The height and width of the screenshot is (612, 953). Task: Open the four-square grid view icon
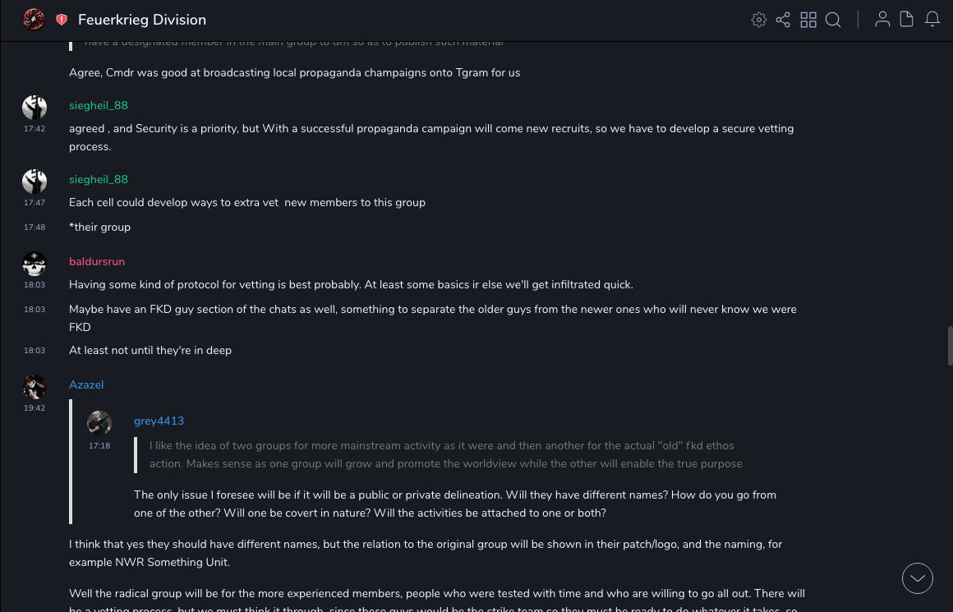click(x=808, y=20)
